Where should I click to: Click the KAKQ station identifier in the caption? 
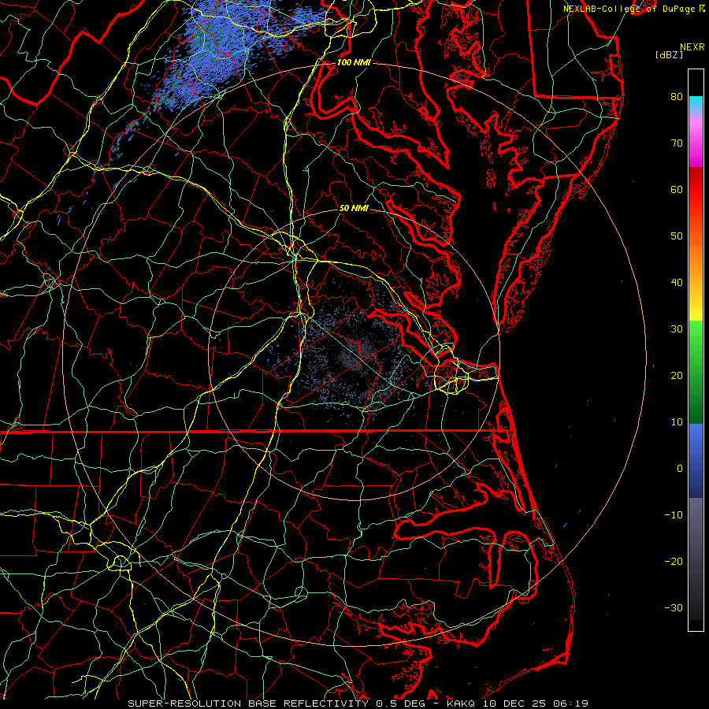(x=462, y=703)
